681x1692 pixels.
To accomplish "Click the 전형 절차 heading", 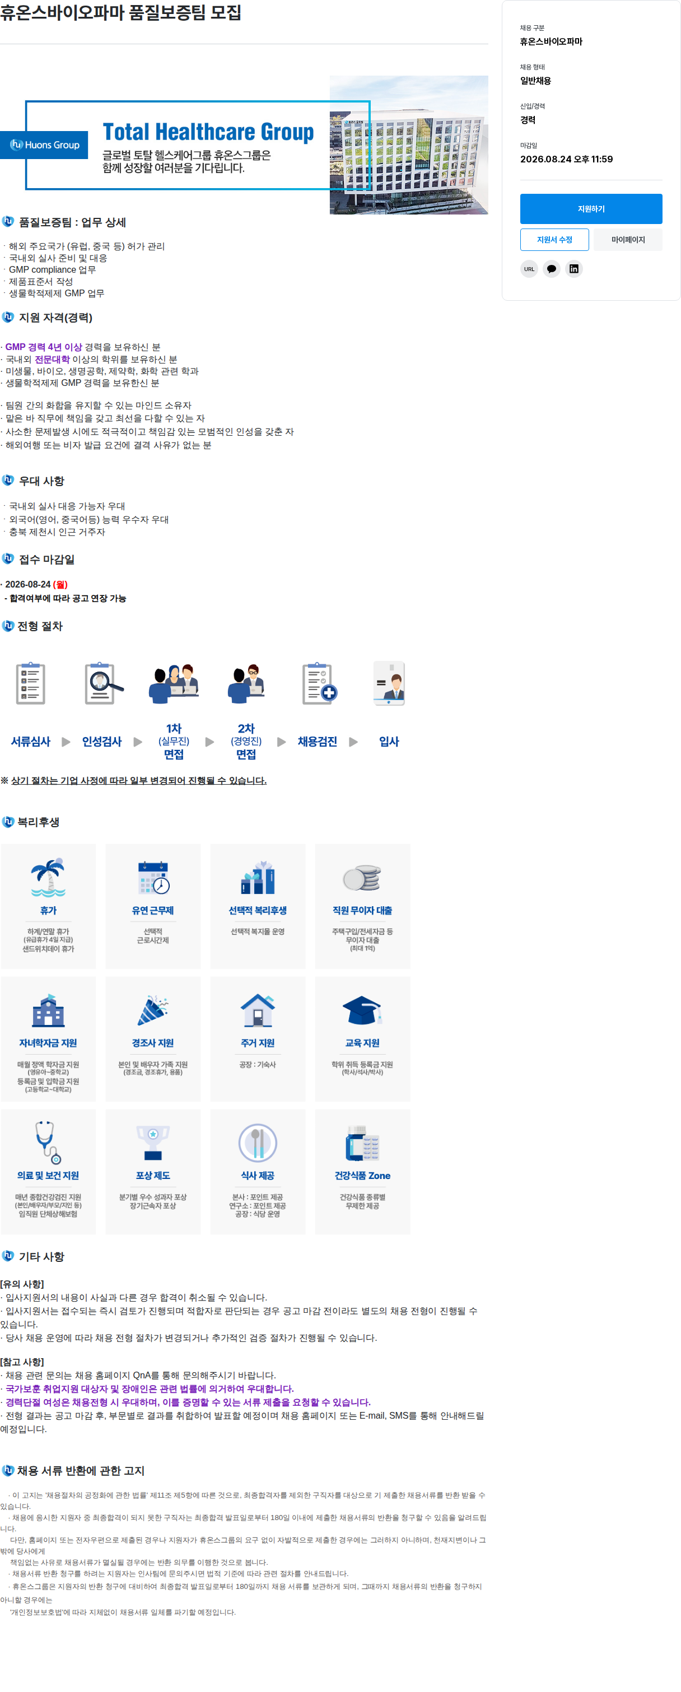I will tap(40, 626).
